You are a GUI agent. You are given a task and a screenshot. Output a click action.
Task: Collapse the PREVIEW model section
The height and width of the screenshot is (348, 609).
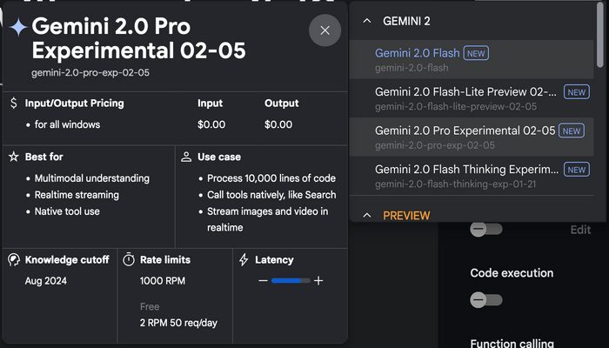(366, 215)
